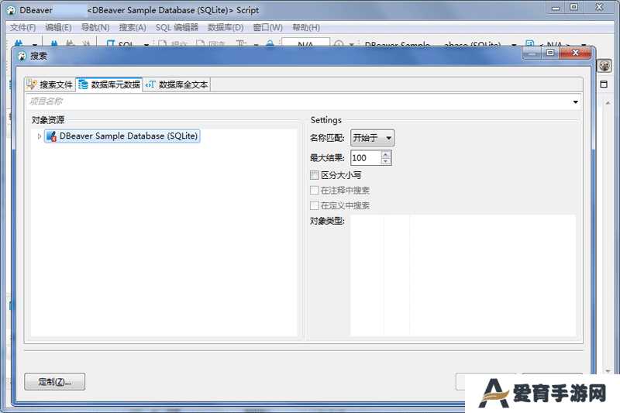Click the 定制(Z)... button
The height and width of the screenshot is (413, 620).
54,382
